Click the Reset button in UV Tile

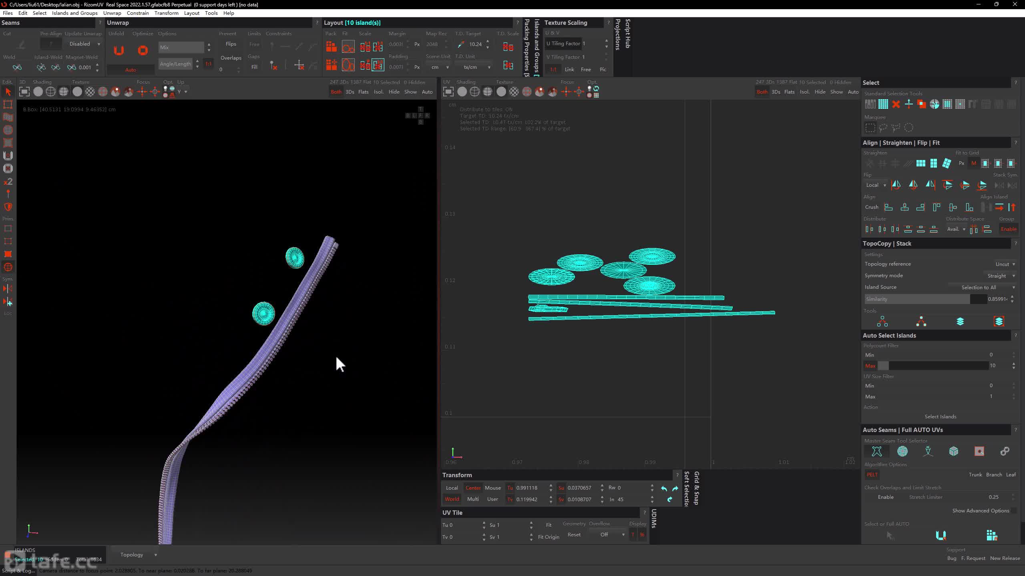point(574,534)
